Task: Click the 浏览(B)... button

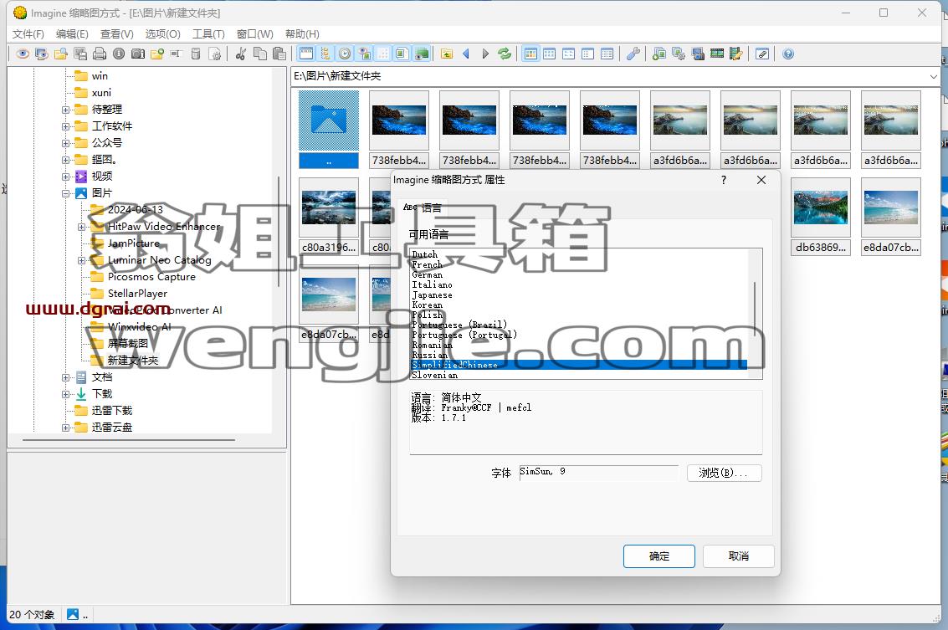Action: click(x=724, y=473)
